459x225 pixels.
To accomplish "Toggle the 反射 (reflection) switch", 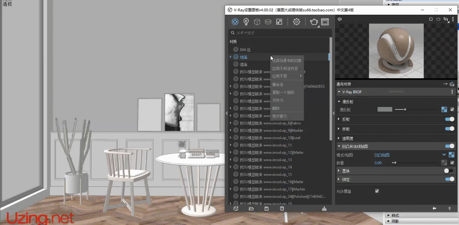I will (449, 119).
